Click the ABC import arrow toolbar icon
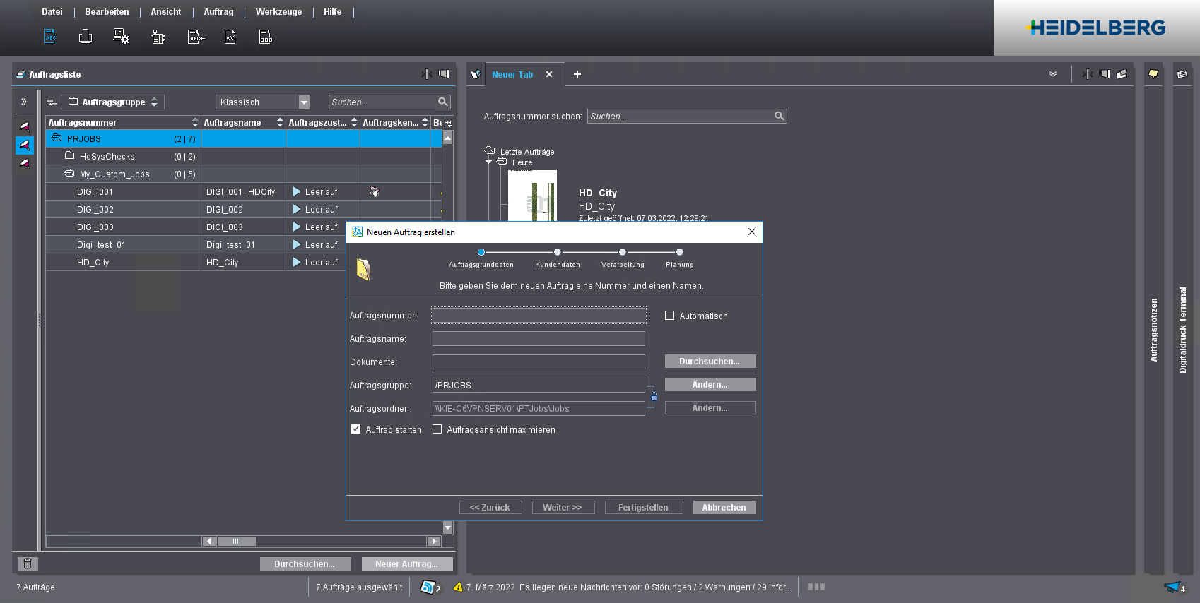Screen dimensions: 1200x603 [x=196, y=37]
